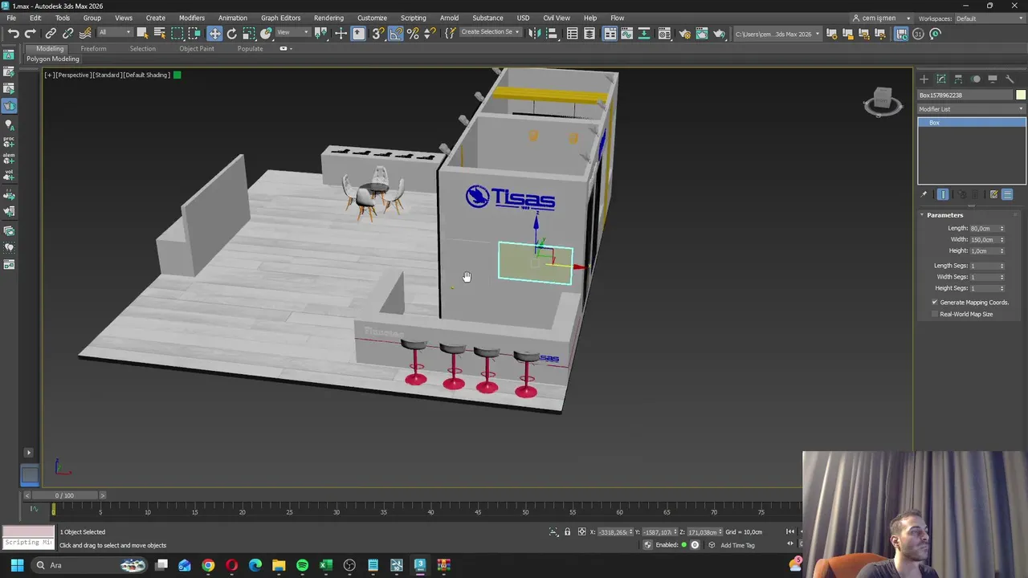Uncheck Generate Mapping Coords checkbox
Image resolution: width=1028 pixels, height=578 pixels.
click(x=935, y=303)
